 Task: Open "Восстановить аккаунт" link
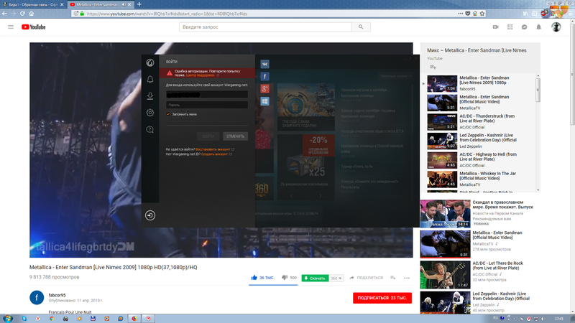tap(213, 149)
